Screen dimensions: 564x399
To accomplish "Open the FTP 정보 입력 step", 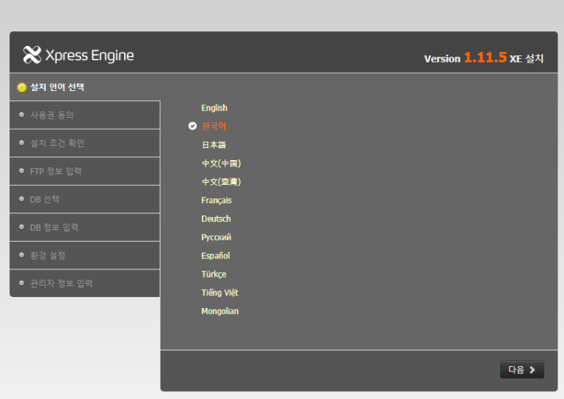I will [x=85, y=171].
